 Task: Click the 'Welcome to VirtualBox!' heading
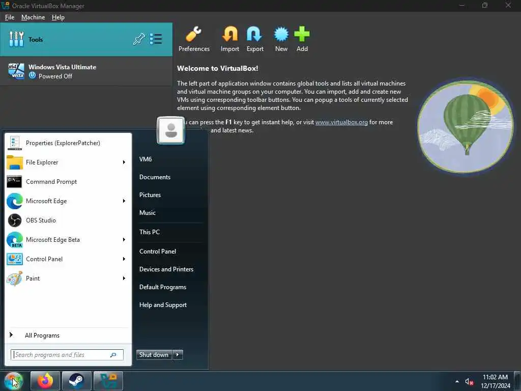tap(217, 68)
